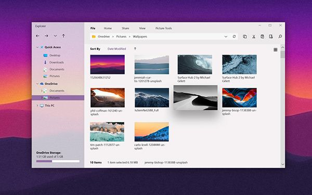Screen dimensions: 312x195
Task: Click the This PC computer icon
Action: [x=42, y=106]
